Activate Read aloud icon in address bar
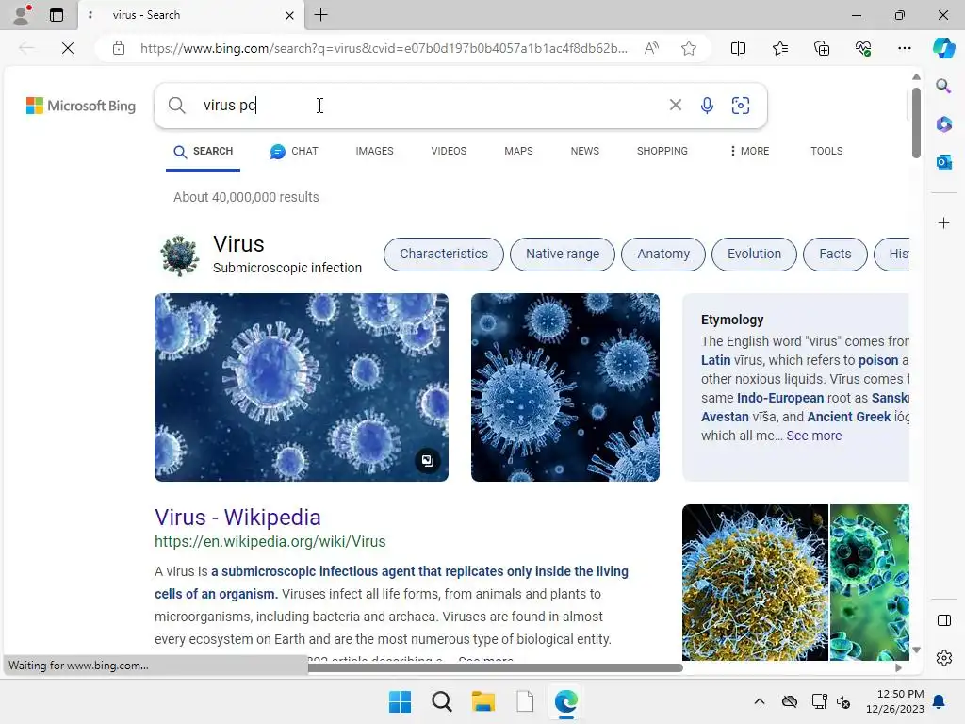 (x=651, y=48)
